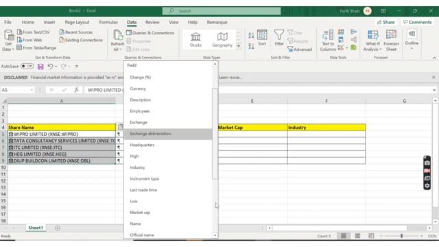This screenshot has width=439, height=247.
Task: Switch to the Home tab
Action: pyautogui.click(x=28, y=22)
